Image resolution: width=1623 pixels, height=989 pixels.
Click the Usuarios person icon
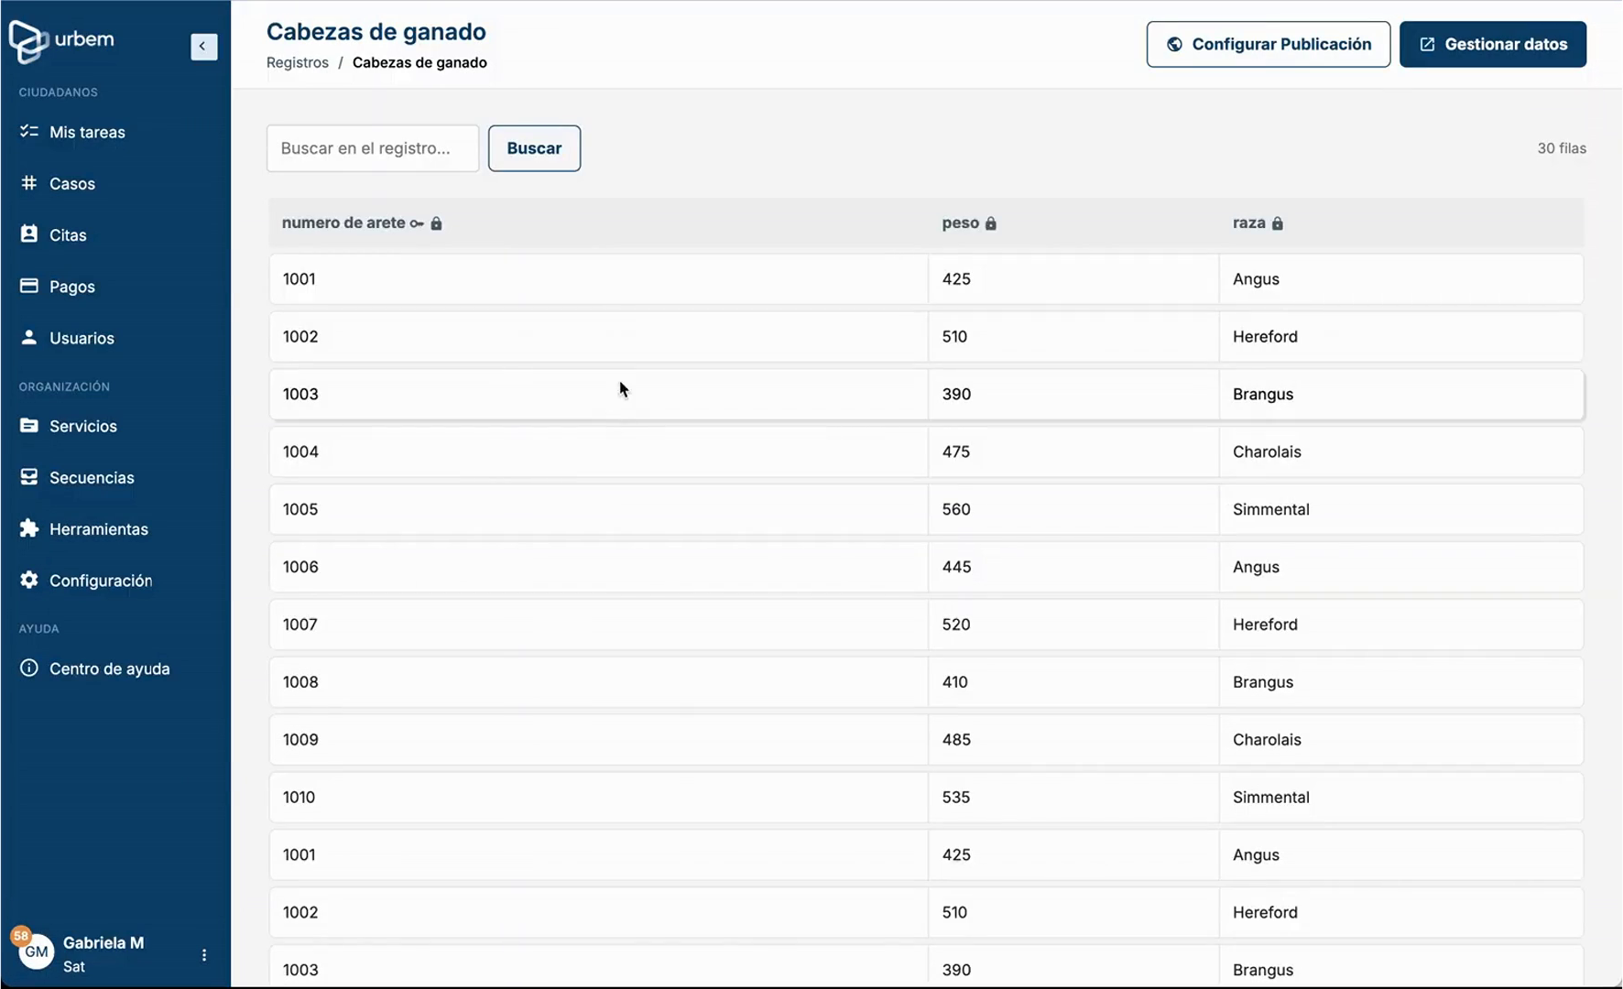pos(29,337)
